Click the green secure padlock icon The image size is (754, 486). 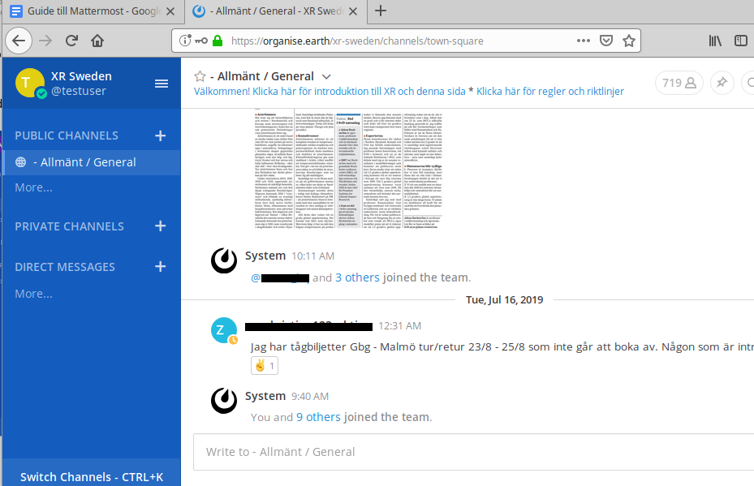pos(218,41)
